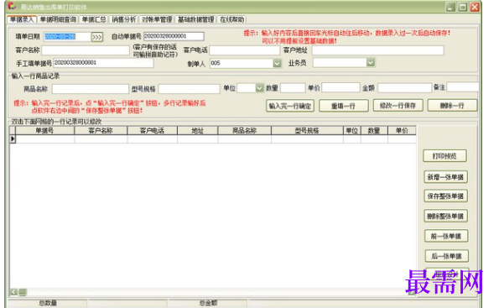499x308 pixels.
Task: Minimize the application window
Action: pos(450,7)
